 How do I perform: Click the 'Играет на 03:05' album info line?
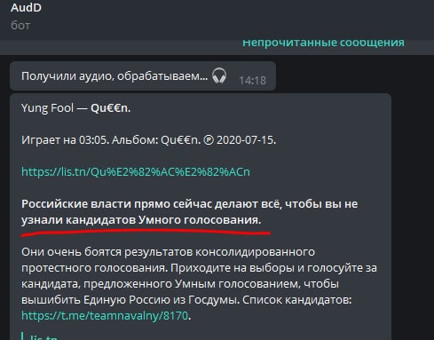(x=148, y=140)
